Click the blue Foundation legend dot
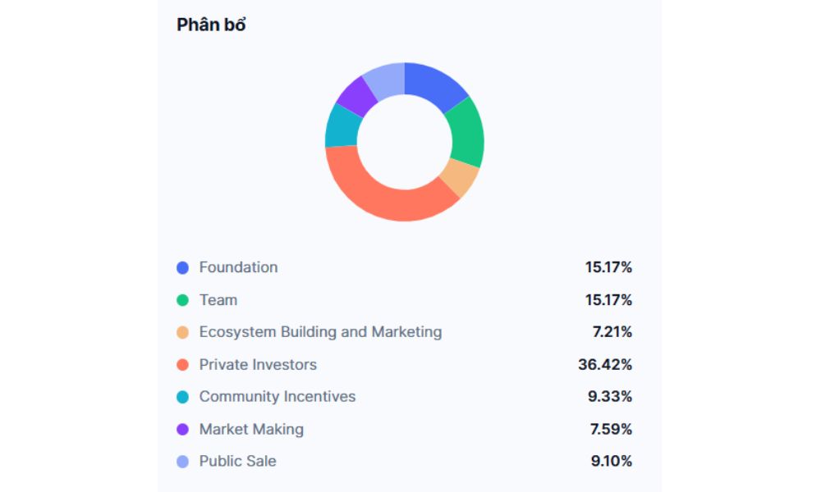Screen dimensions: 821x492 182,267
